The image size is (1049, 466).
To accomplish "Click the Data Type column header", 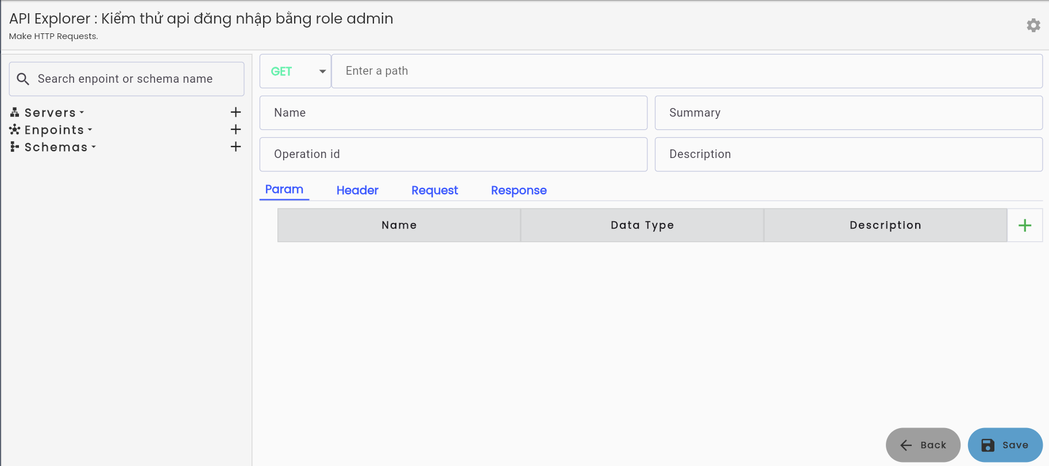I will point(642,225).
